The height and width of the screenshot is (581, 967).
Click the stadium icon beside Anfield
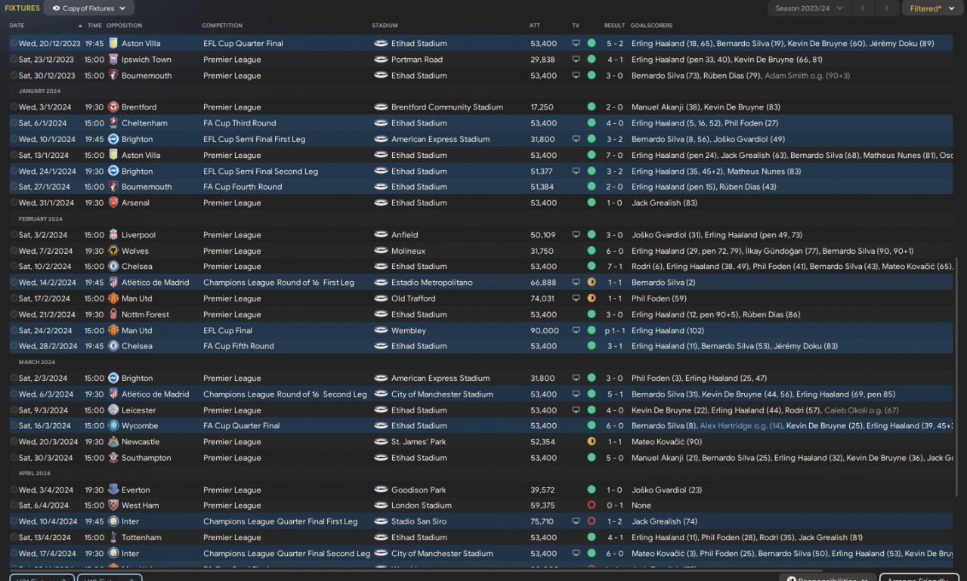point(381,235)
